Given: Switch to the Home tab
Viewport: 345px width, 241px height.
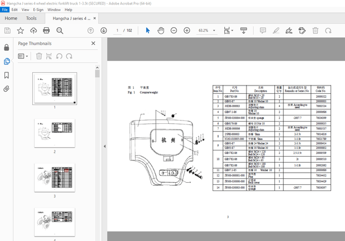Looking at the screenshot, I should point(11,18).
